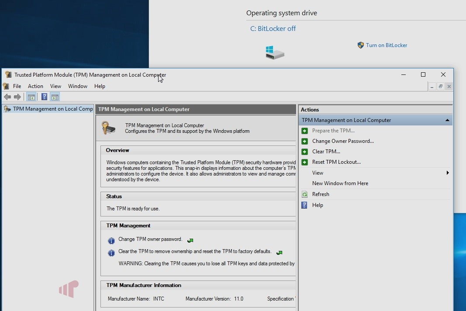The width and height of the screenshot is (466, 311).
Task: Click the green arrow after Clear the TPM text
Action: click(280, 253)
